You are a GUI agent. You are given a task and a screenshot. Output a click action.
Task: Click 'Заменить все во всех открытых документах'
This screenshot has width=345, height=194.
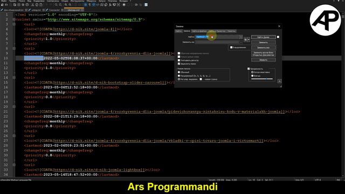pyautogui.click(x=264, y=54)
